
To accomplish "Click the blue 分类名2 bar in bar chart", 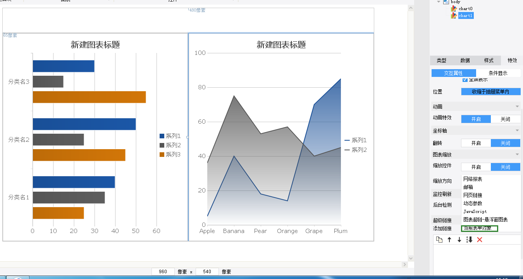I will pos(84,124).
